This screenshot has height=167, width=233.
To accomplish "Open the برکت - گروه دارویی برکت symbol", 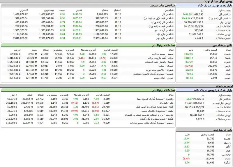I will [x=161, y=58].
